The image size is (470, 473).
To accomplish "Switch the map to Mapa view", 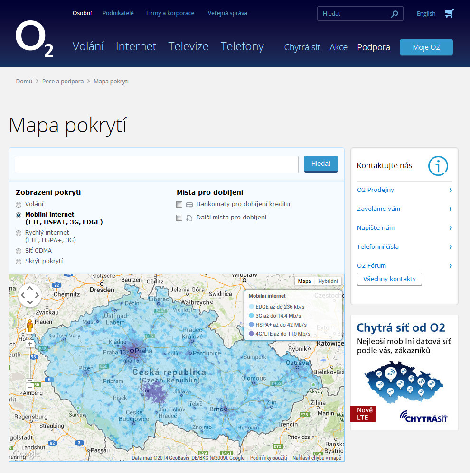I will [x=304, y=281].
